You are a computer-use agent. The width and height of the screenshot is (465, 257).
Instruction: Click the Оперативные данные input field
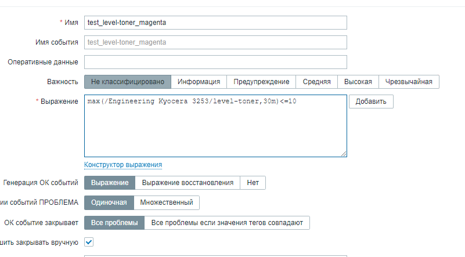pyautogui.click(x=215, y=62)
